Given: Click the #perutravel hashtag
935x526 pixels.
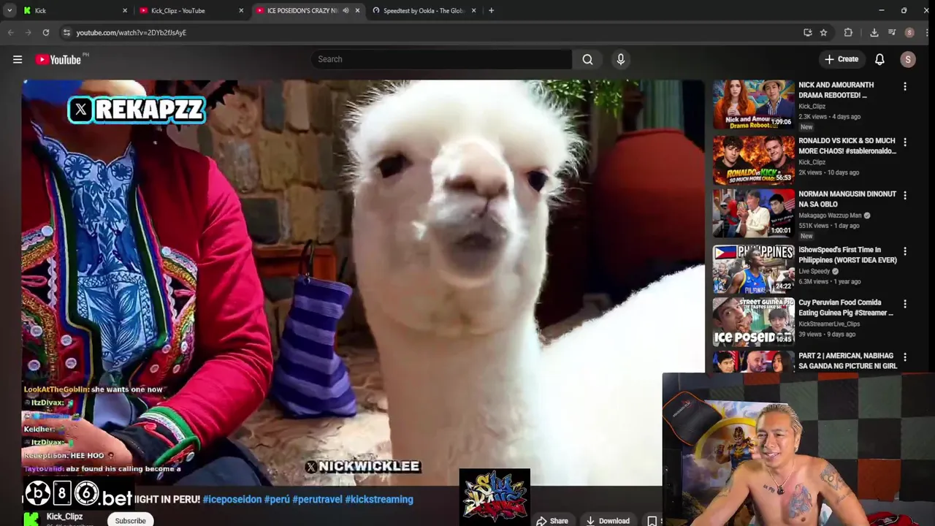Looking at the screenshot, I should (x=317, y=500).
